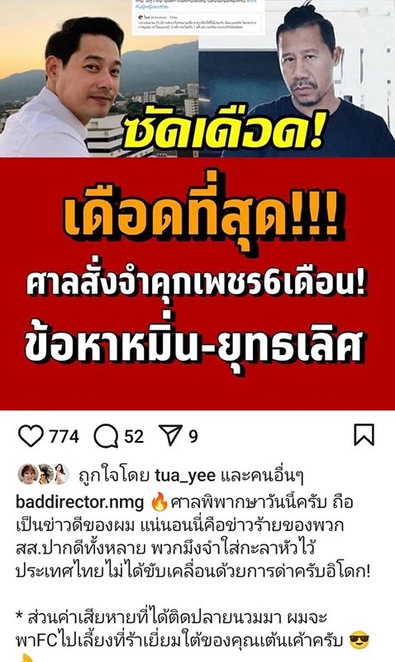The height and width of the screenshot is (662, 395).
Task: View other likers via และคนอื่นๆ
Action: click(262, 476)
